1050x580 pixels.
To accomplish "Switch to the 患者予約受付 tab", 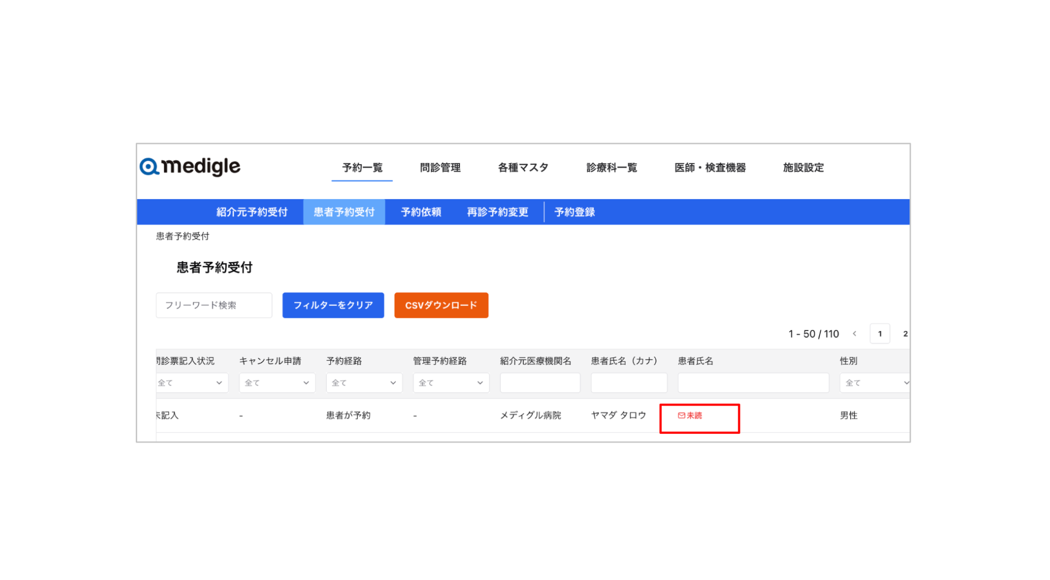I will (344, 212).
